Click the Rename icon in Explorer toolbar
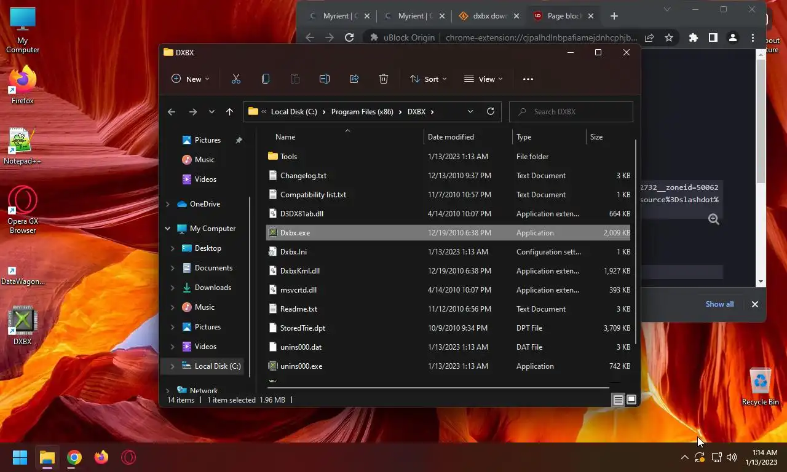 (325, 79)
